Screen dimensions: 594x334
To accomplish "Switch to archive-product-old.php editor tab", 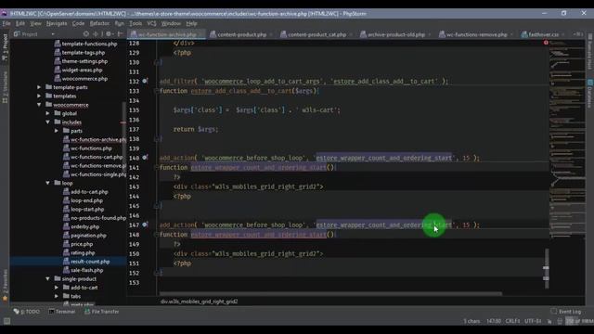I will tap(395, 34).
